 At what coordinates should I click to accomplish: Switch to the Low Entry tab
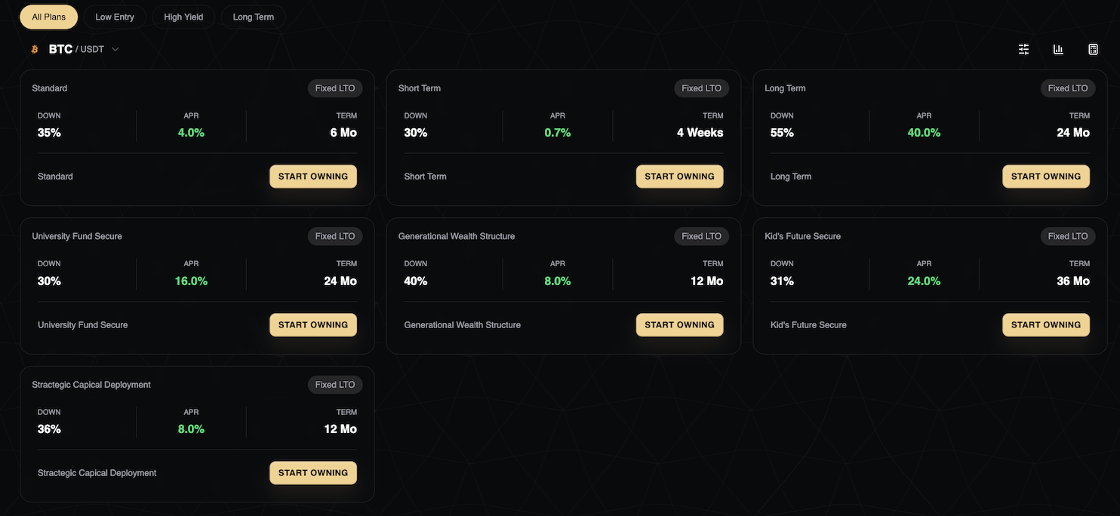115,17
